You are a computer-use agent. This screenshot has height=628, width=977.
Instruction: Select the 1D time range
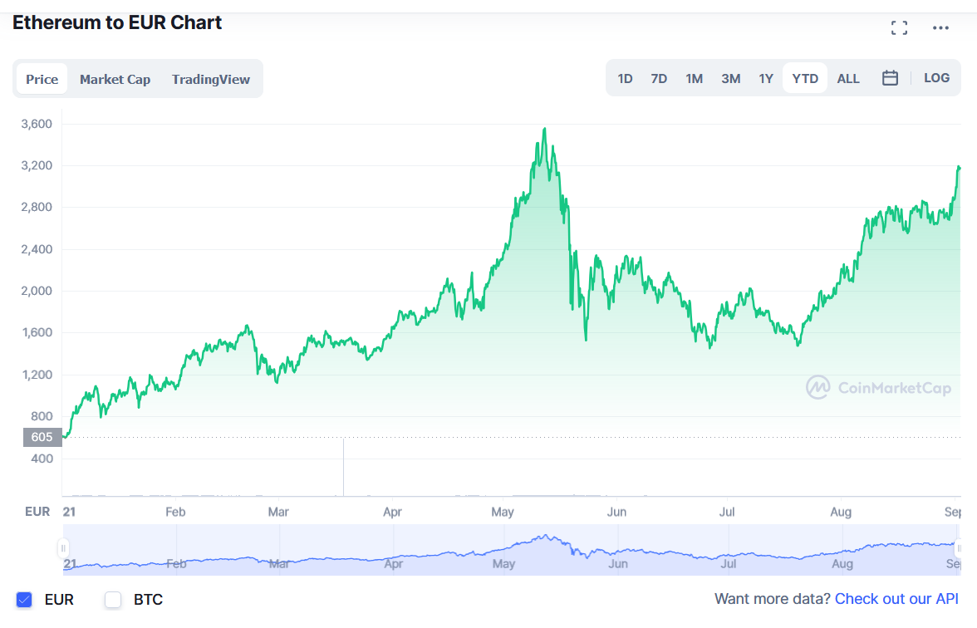(x=625, y=78)
